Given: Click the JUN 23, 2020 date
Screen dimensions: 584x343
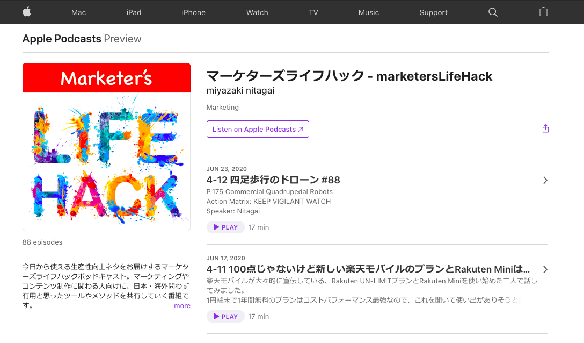Looking at the screenshot, I should [227, 169].
